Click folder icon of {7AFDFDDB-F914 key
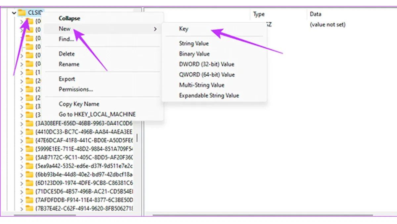Image resolution: width=397 pixels, height=224 pixels. pos(30,200)
